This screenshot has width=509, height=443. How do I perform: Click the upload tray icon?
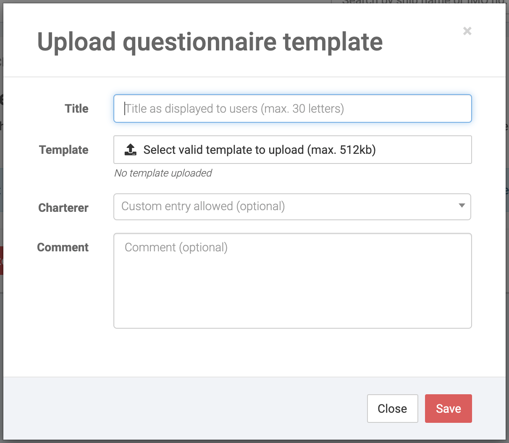click(x=131, y=150)
